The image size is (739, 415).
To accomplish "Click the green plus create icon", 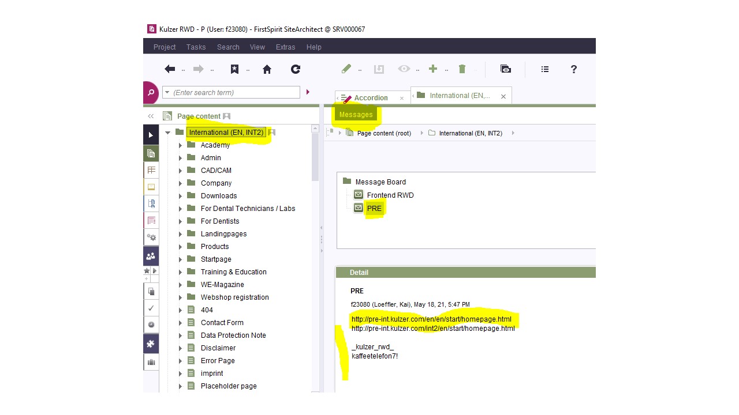I will (433, 69).
